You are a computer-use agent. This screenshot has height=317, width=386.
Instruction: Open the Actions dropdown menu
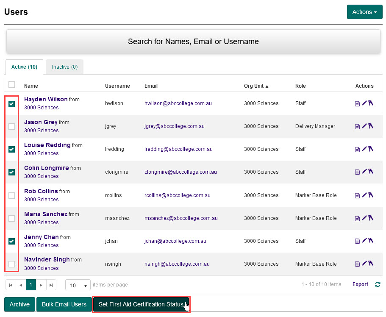(364, 12)
